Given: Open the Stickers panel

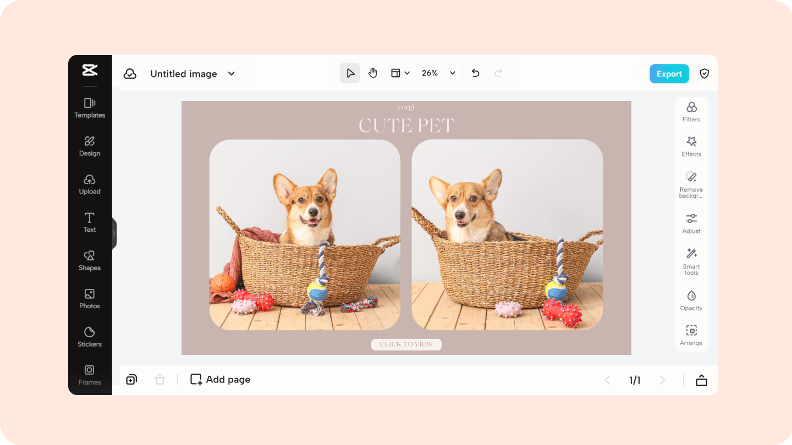Looking at the screenshot, I should click(89, 337).
